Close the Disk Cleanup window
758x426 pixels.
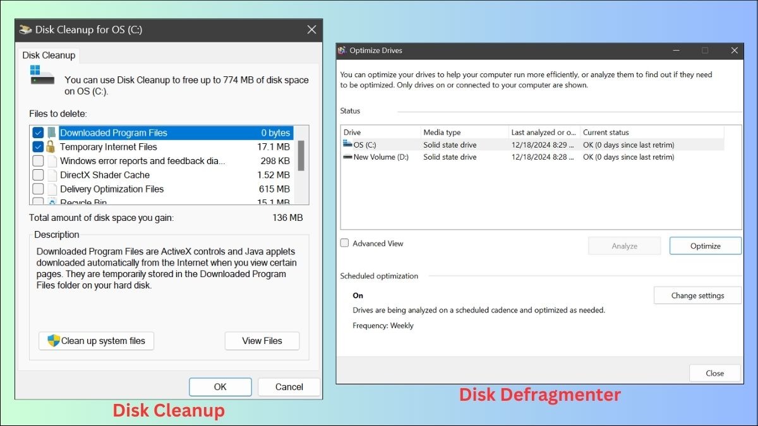311,30
